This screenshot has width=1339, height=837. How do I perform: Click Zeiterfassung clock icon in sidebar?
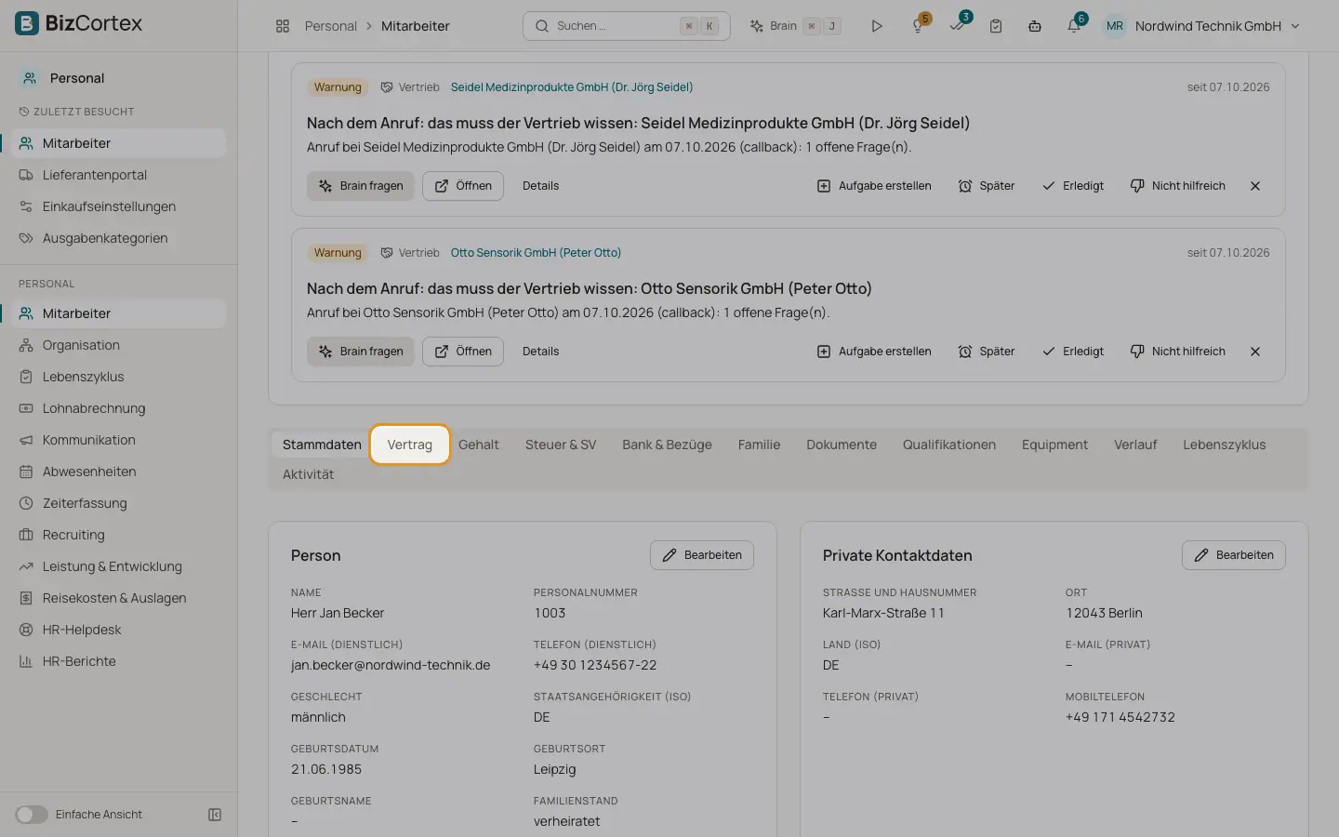coord(26,503)
